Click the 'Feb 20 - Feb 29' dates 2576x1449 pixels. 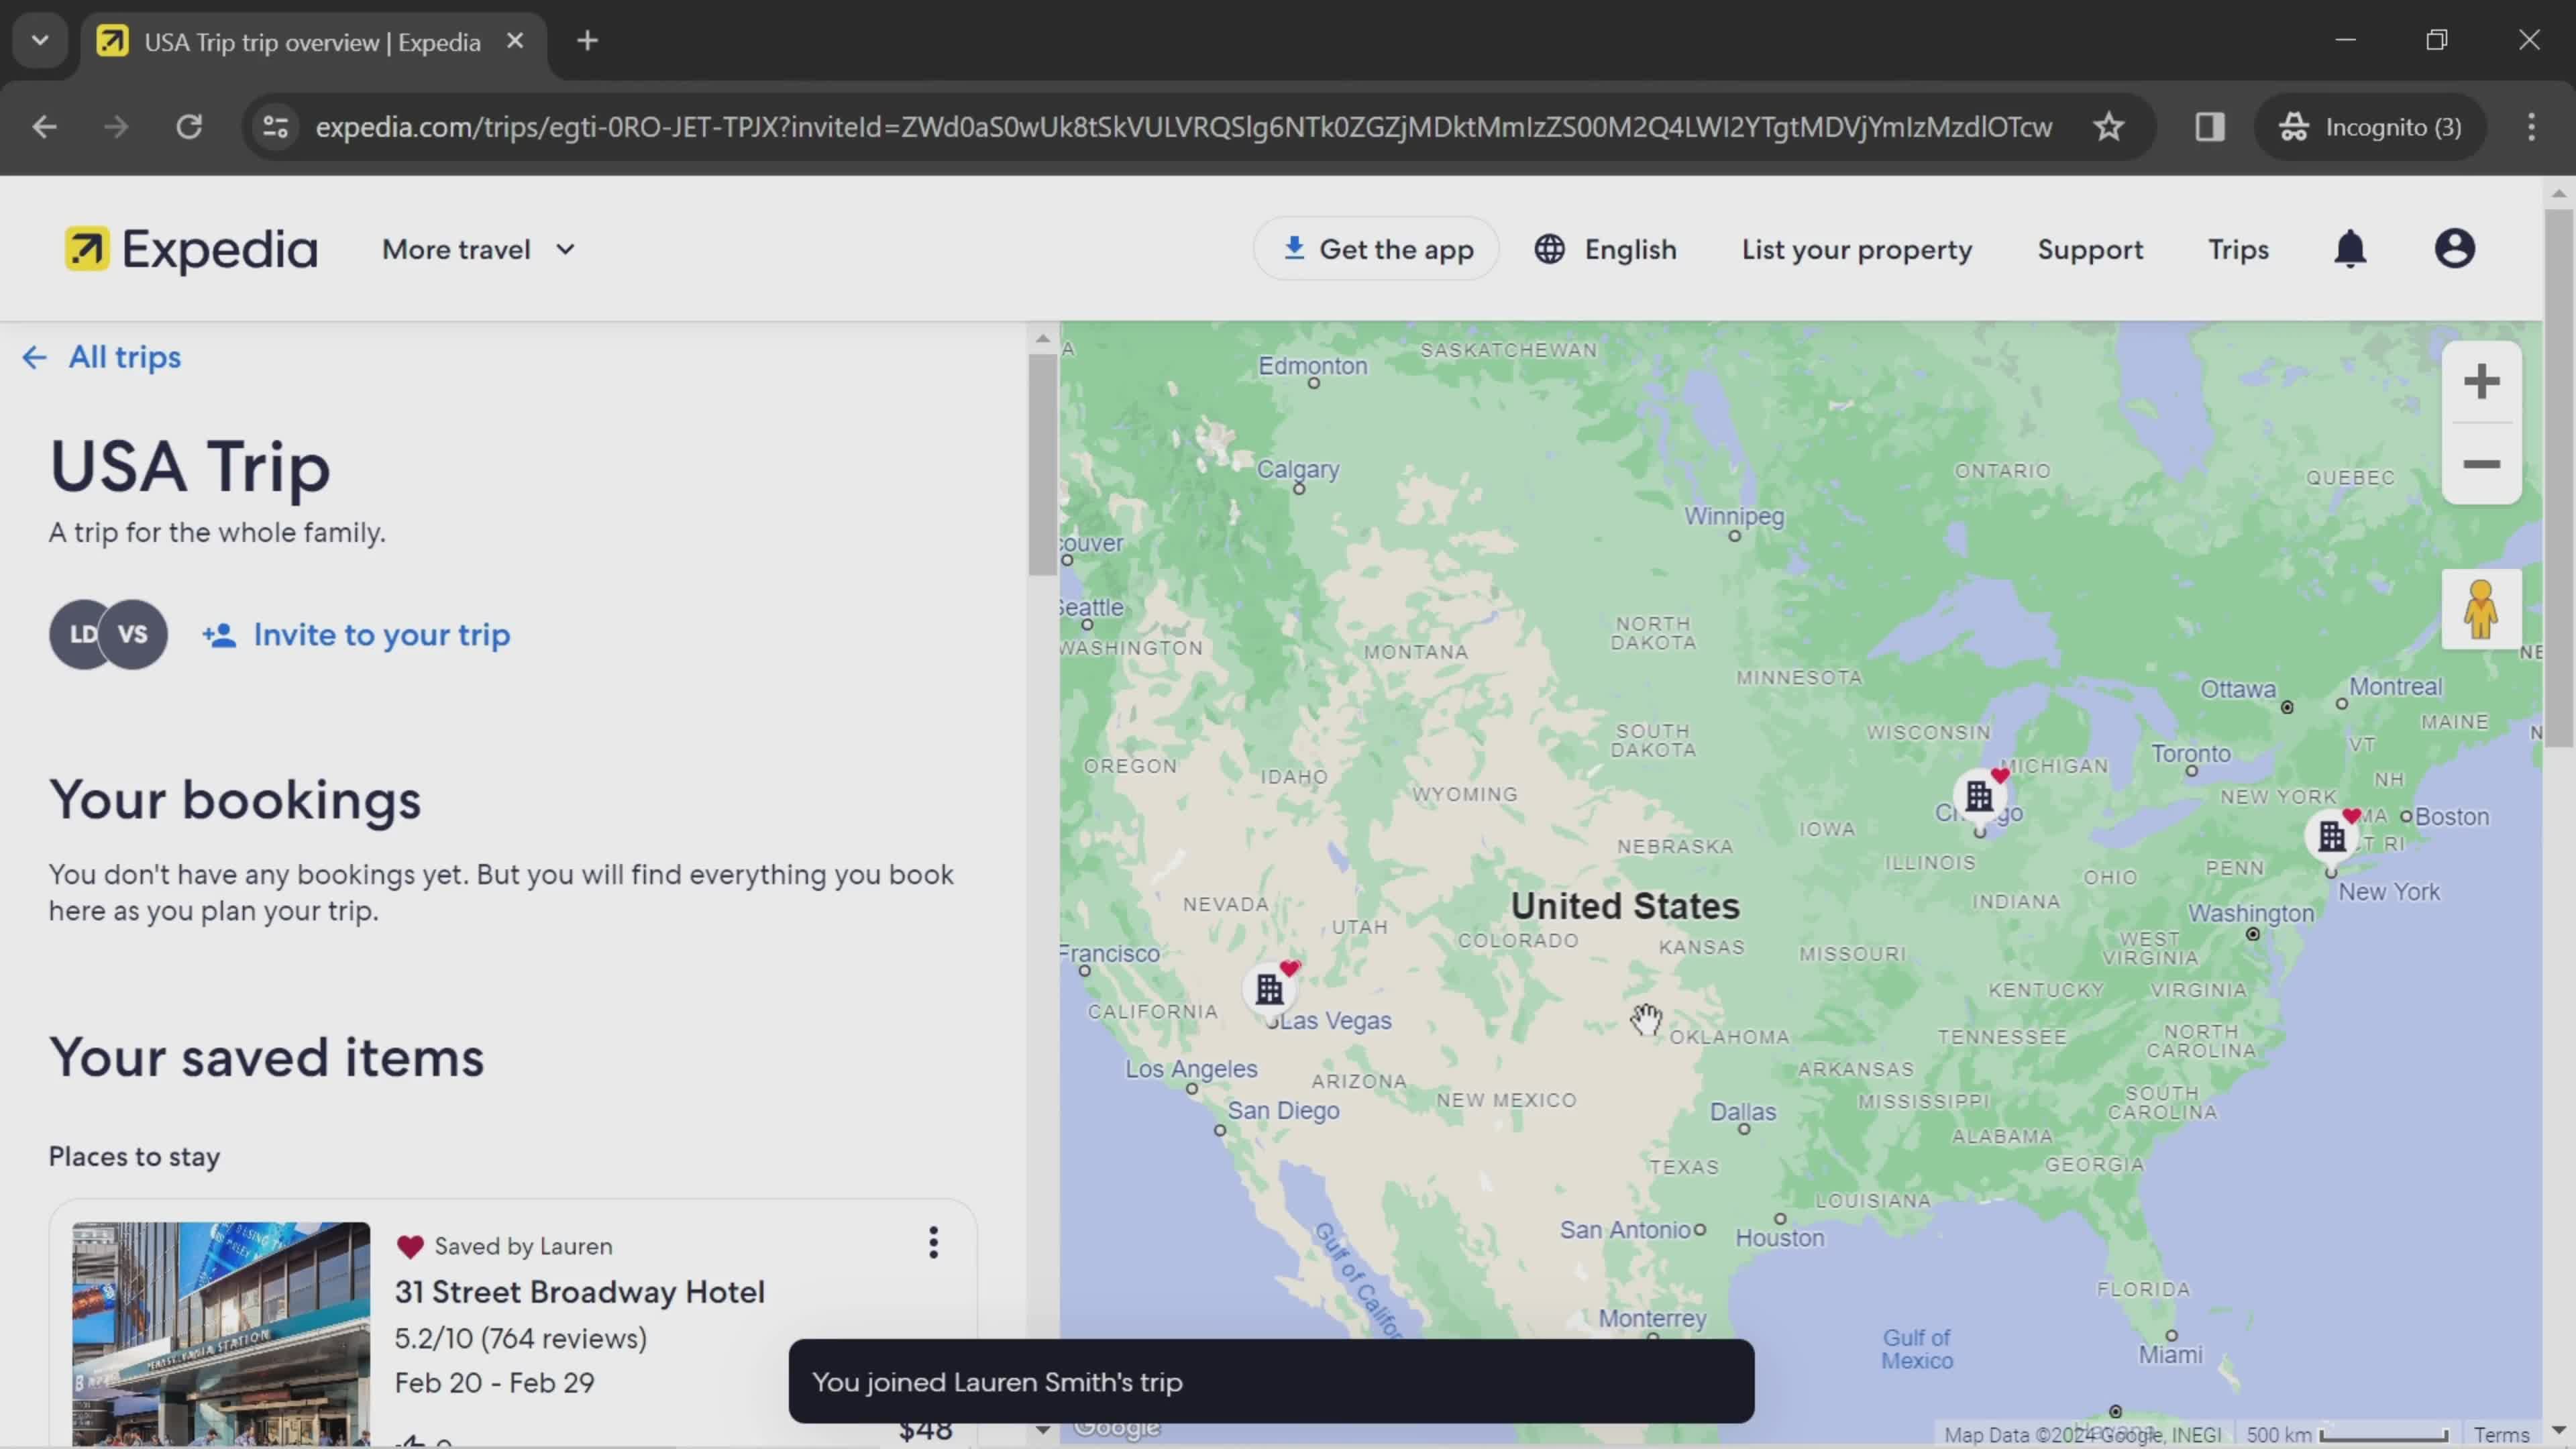[495, 1383]
